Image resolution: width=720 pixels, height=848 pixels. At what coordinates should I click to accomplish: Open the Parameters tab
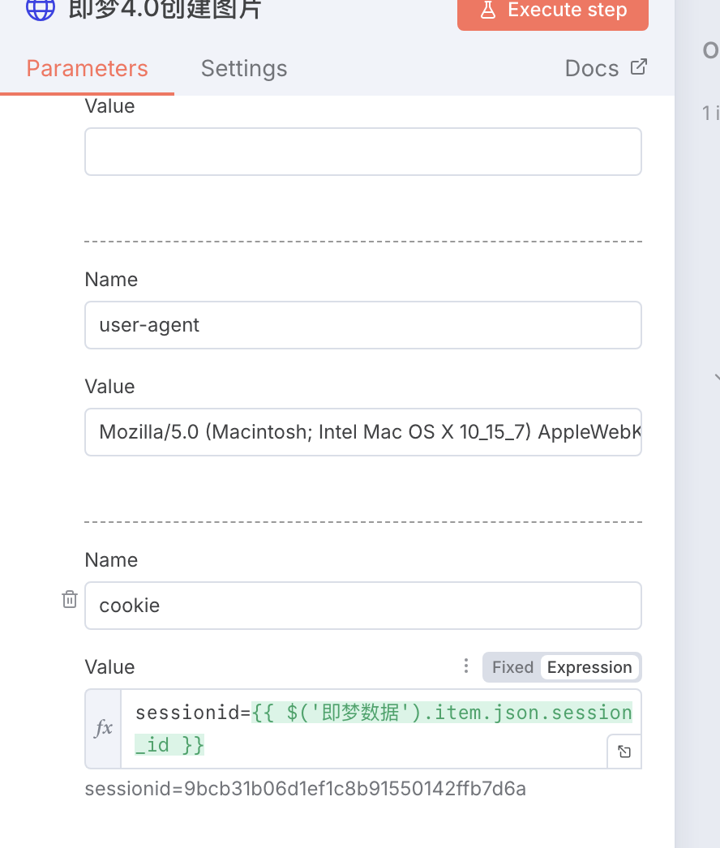click(x=88, y=69)
